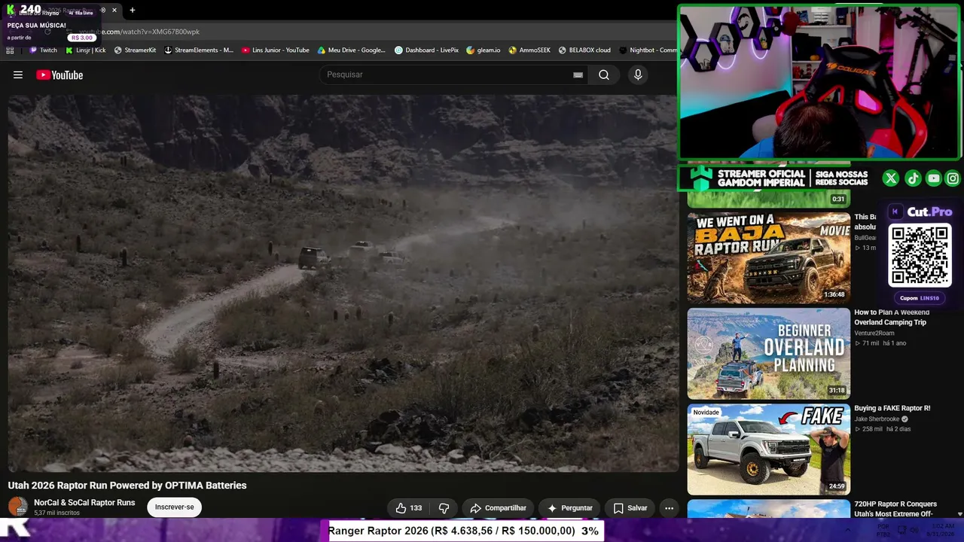The height and width of the screenshot is (542, 964).
Task: Open 'How to Plan A Weekend Overland Camping Trip'
Action: pyautogui.click(x=892, y=317)
